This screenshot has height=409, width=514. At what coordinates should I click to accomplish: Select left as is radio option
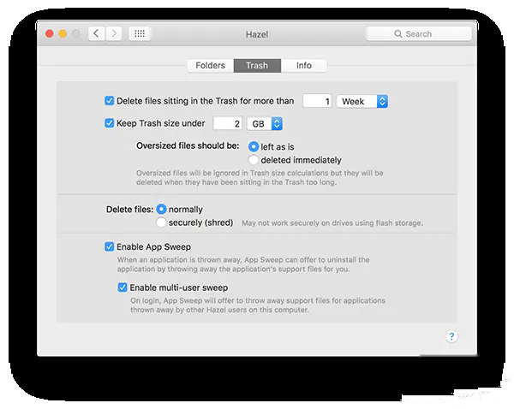[x=254, y=146]
